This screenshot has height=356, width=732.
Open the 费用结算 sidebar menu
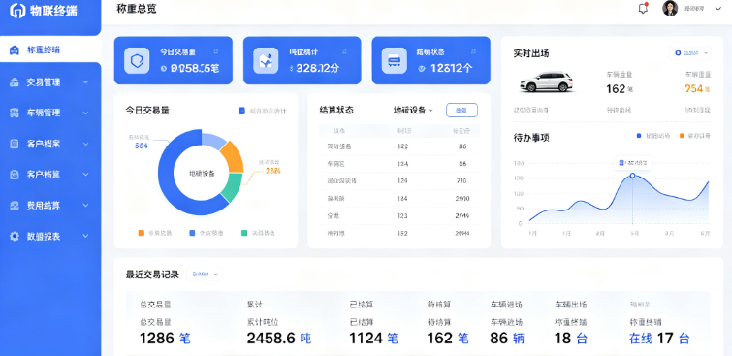tap(49, 205)
